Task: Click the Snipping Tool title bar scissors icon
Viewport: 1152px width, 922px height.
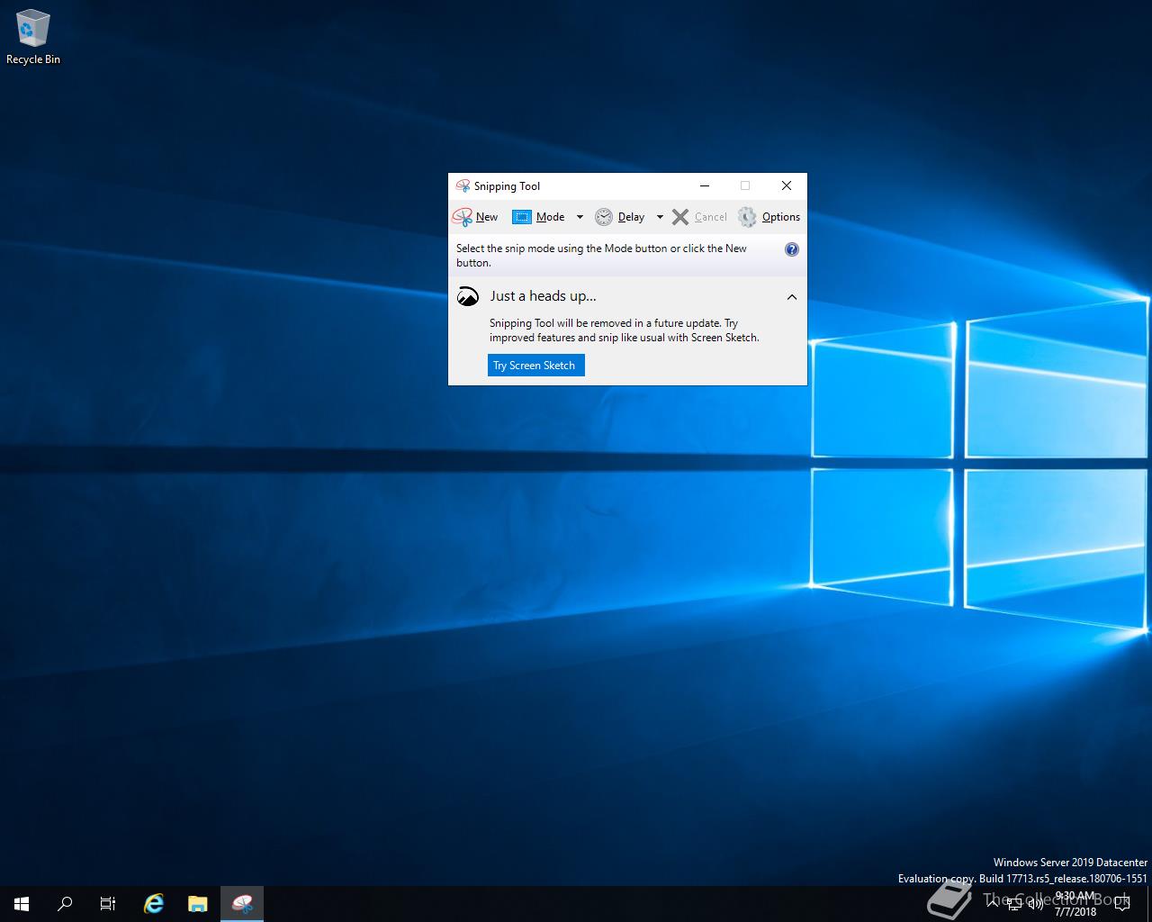Action: pyautogui.click(x=463, y=185)
